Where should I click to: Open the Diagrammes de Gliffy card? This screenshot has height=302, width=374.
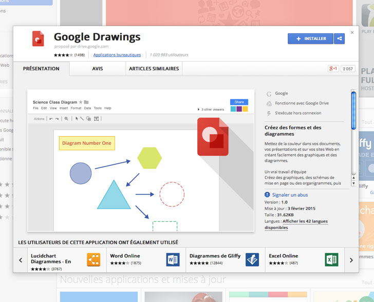tap(226, 260)
